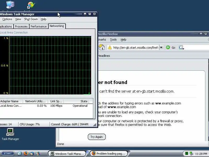Click the Operational state cell

(x=80, y=106)
